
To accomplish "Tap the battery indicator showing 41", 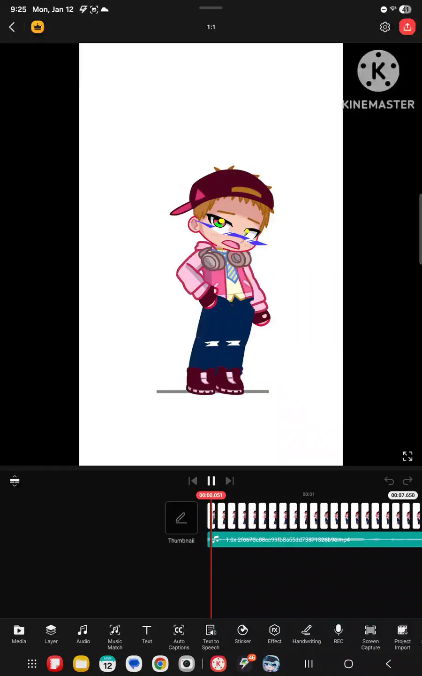I will tap(406, 9).
